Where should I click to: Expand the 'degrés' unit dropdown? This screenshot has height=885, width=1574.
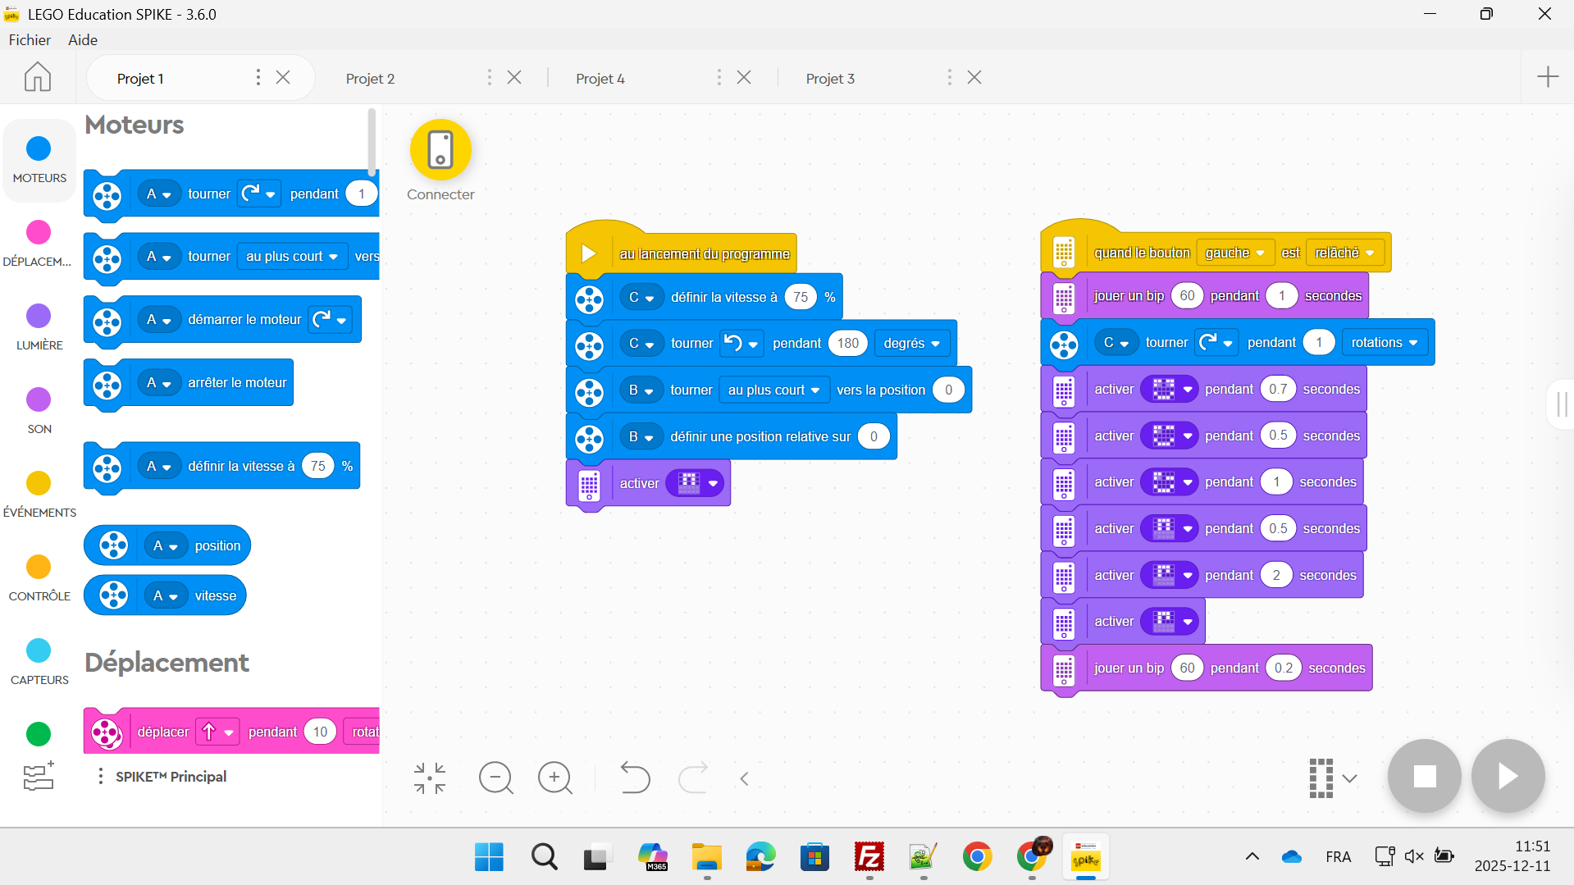(911, 344)
